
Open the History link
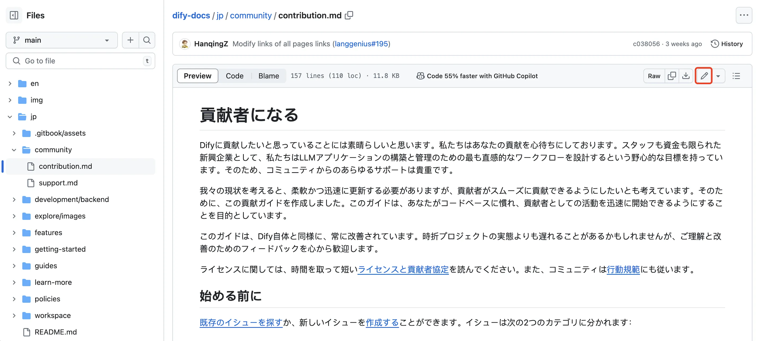[x=727, y=44]
